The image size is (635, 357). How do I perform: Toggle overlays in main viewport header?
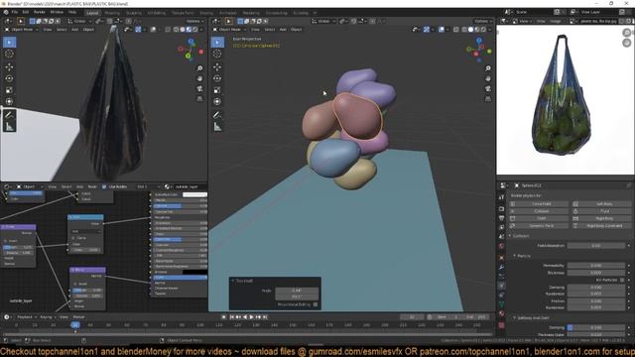point(442,29)
